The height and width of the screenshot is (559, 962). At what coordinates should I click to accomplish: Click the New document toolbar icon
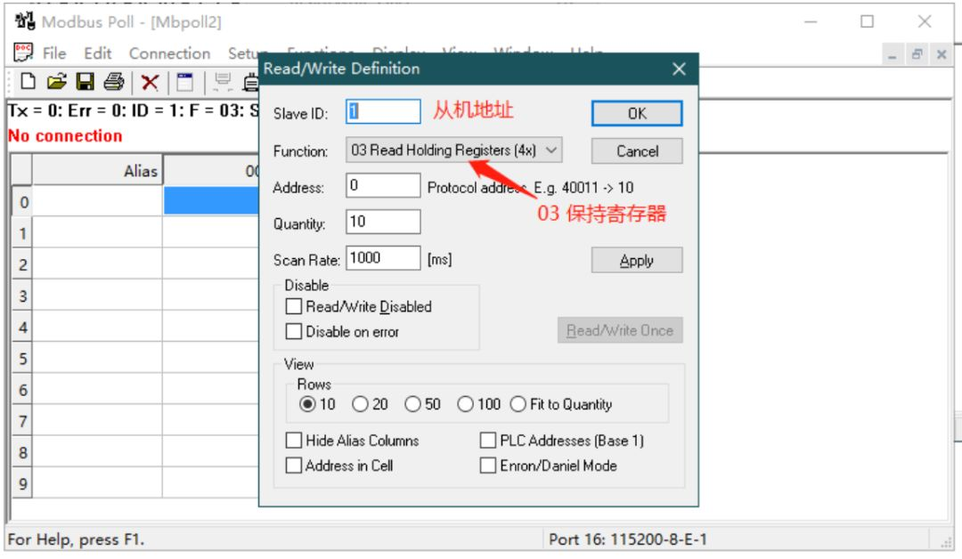point(28,82)
